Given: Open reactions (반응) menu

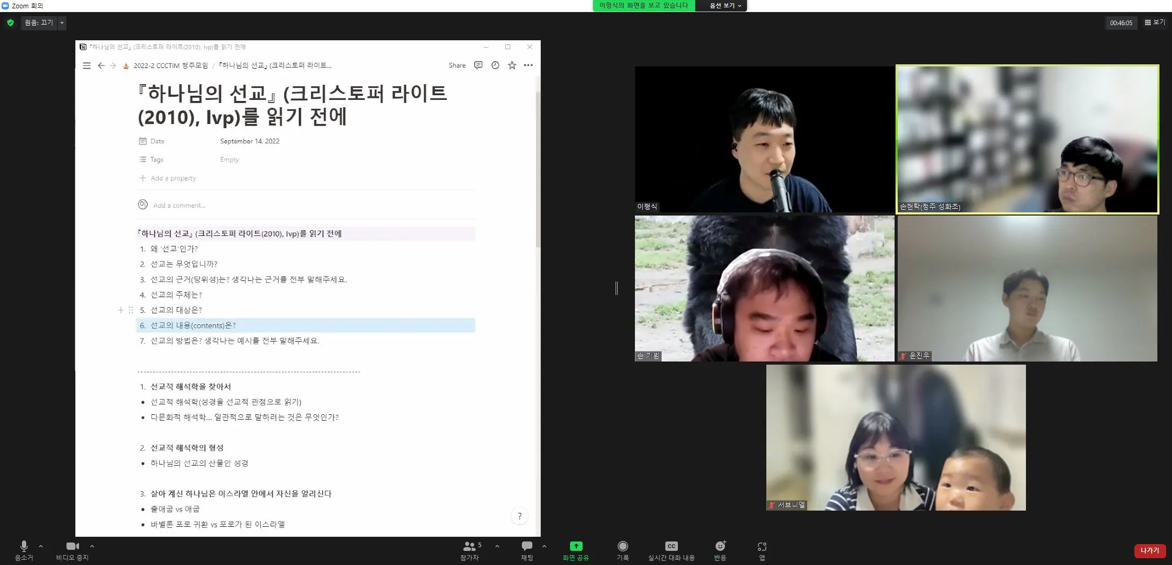Looking at the screenshot, I should click(720, 550).
